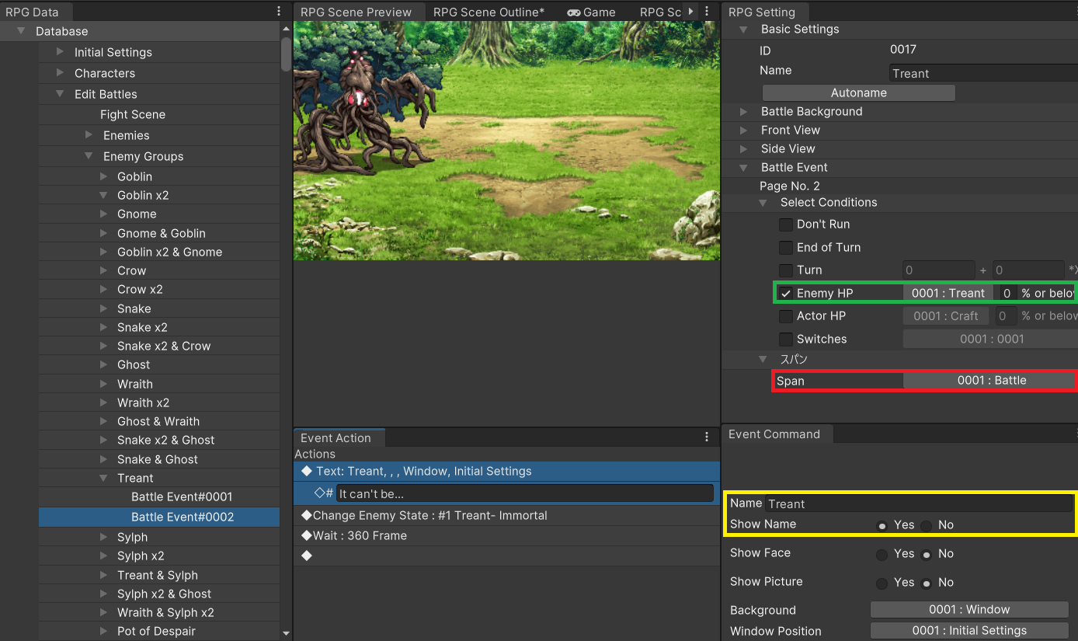Expand the Pot of Despair group
Image resolution: width=1078 pixels, height=641 pixels.
pos(103,631)
